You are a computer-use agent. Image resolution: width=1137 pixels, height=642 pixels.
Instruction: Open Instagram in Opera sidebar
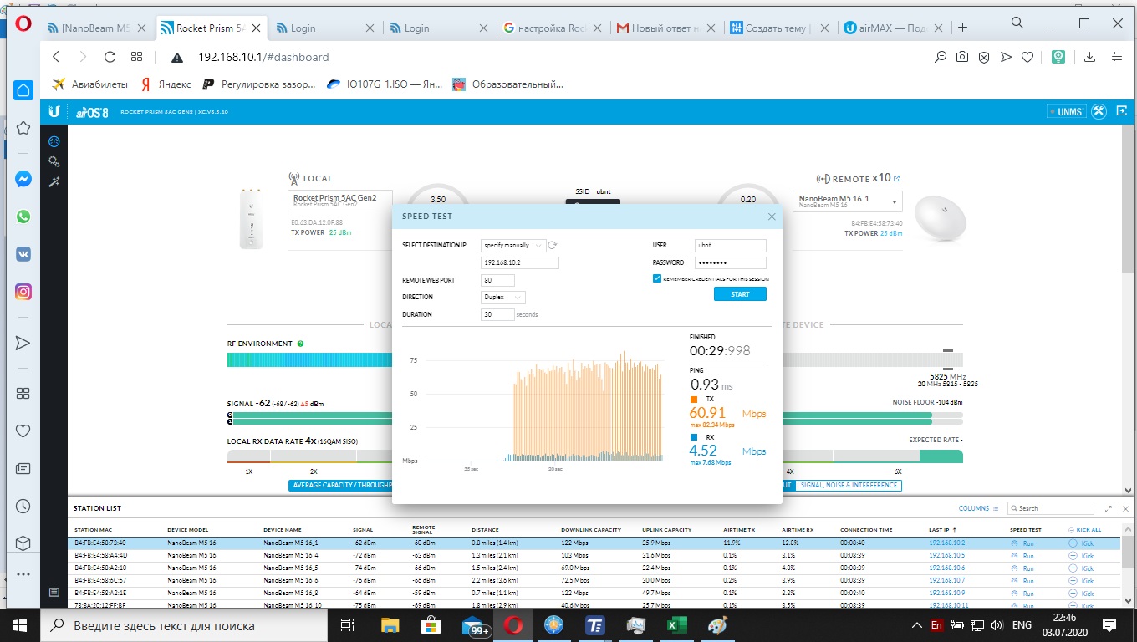point(23,292)
